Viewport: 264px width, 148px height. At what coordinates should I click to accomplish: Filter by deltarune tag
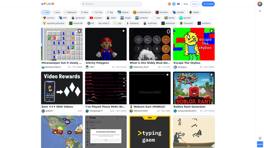point(168,23)
